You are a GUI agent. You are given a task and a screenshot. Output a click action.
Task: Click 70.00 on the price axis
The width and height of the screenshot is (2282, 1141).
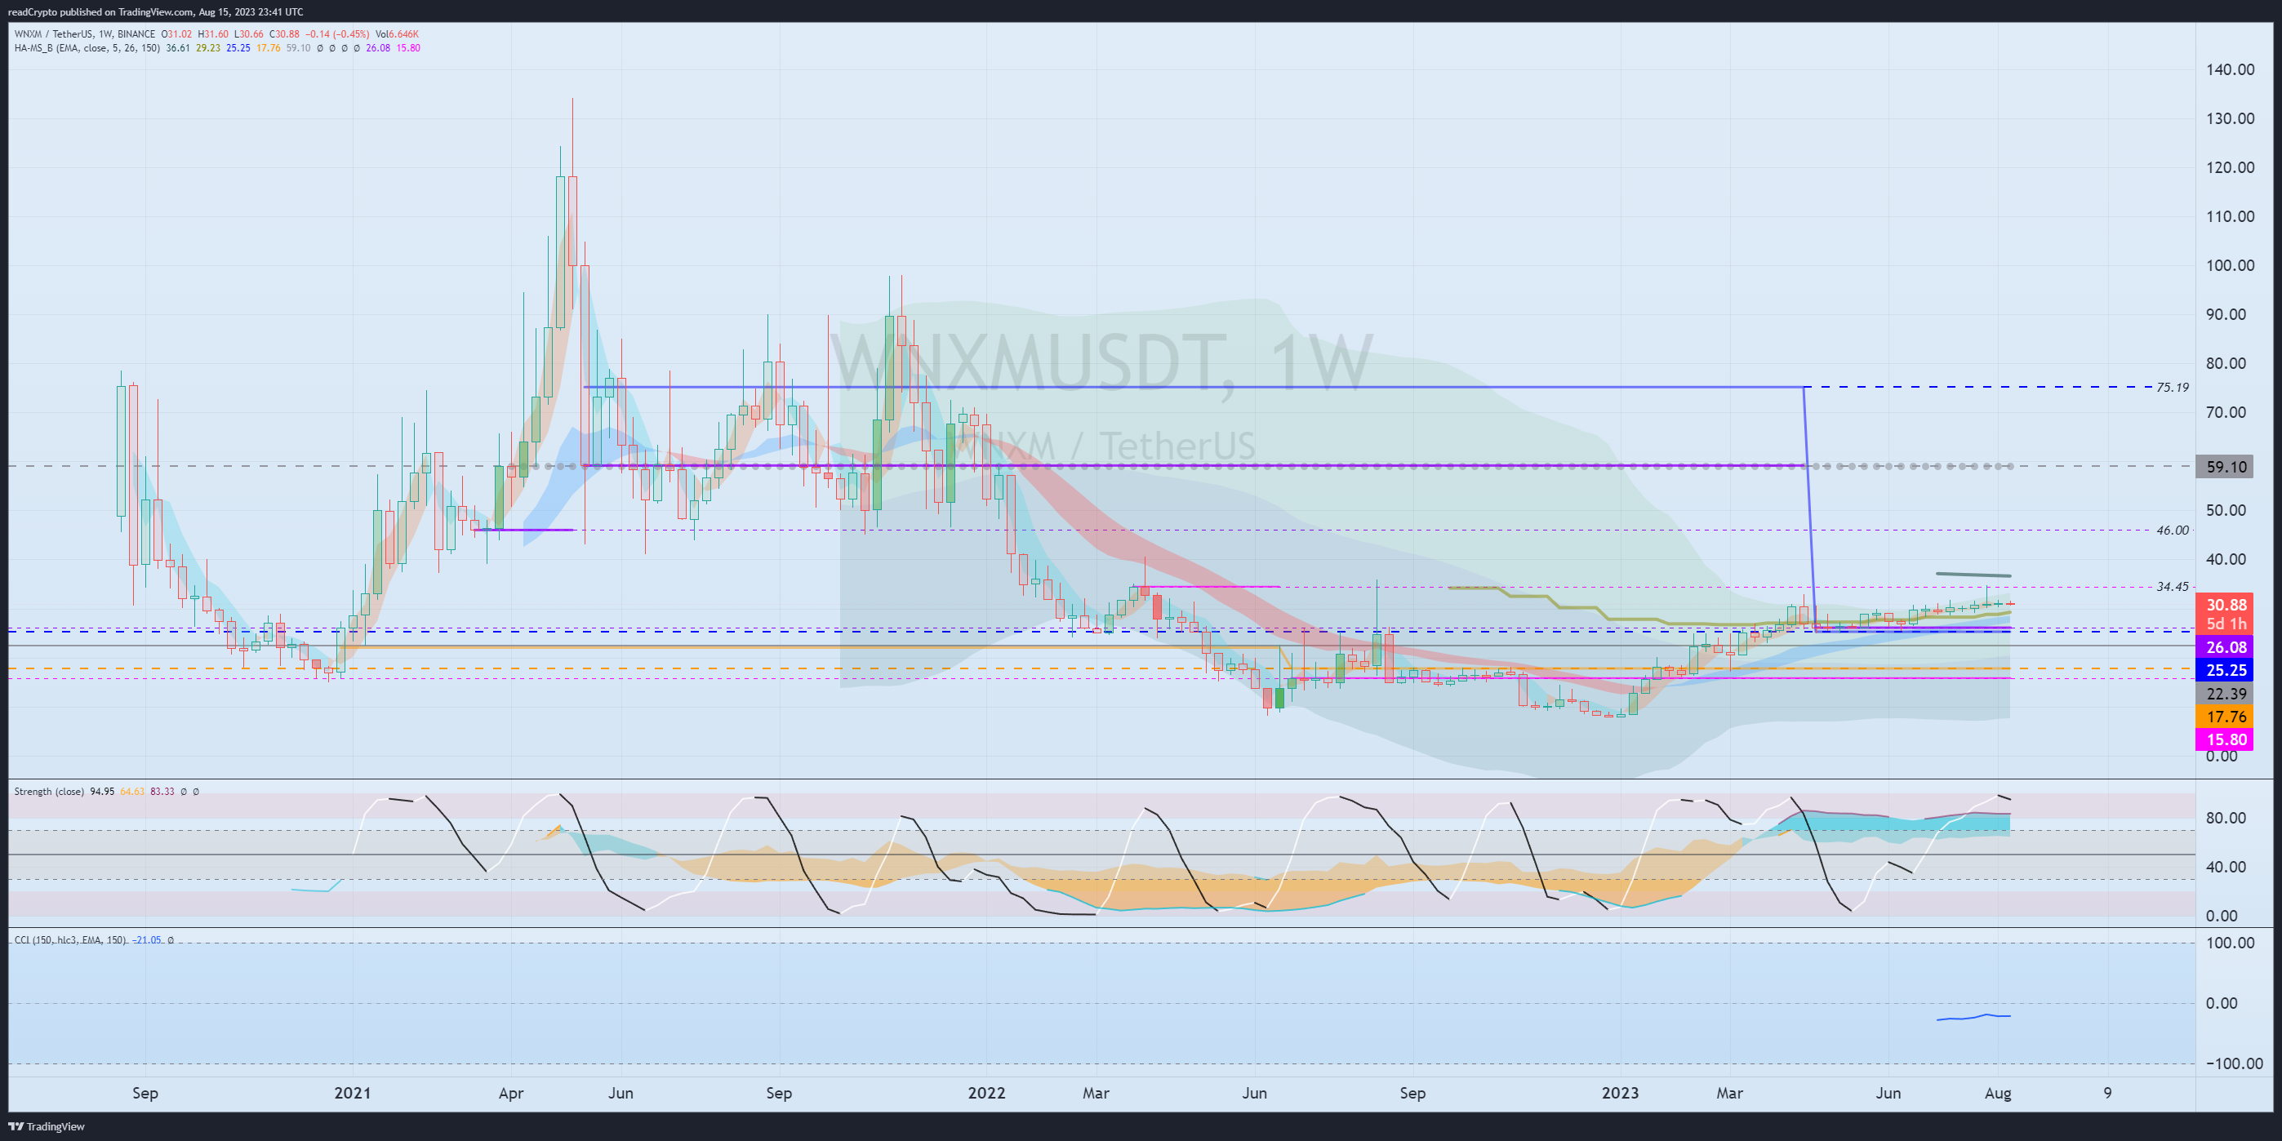[x=2226, y=412]
